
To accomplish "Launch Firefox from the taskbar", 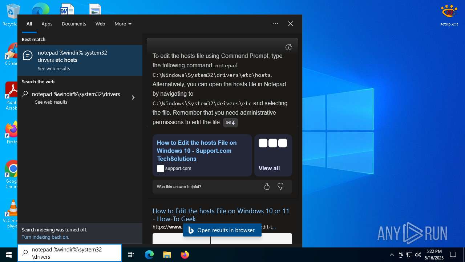I will (x=185, y=255).
